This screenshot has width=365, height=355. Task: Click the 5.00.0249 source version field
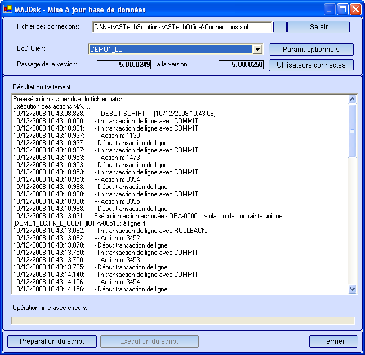[x=124, y=64]
